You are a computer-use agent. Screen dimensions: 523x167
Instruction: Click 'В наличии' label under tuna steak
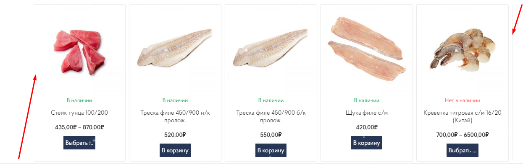click(79, 100)
